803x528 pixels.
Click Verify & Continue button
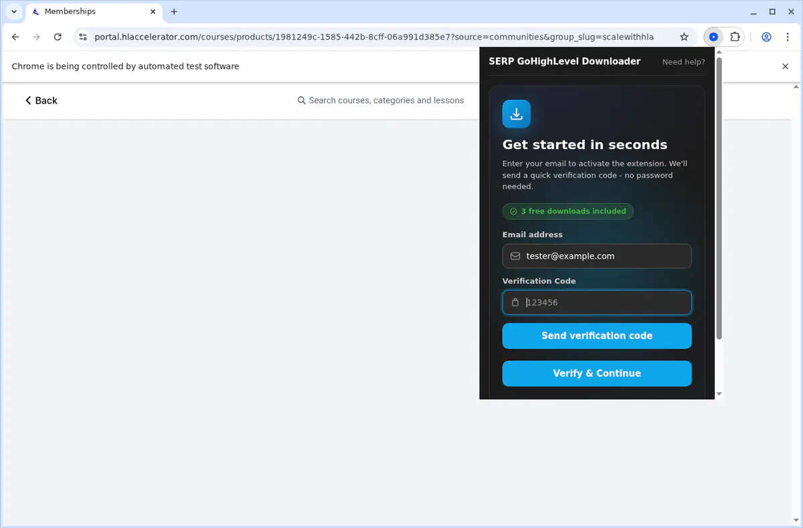(x=597, y=373)
